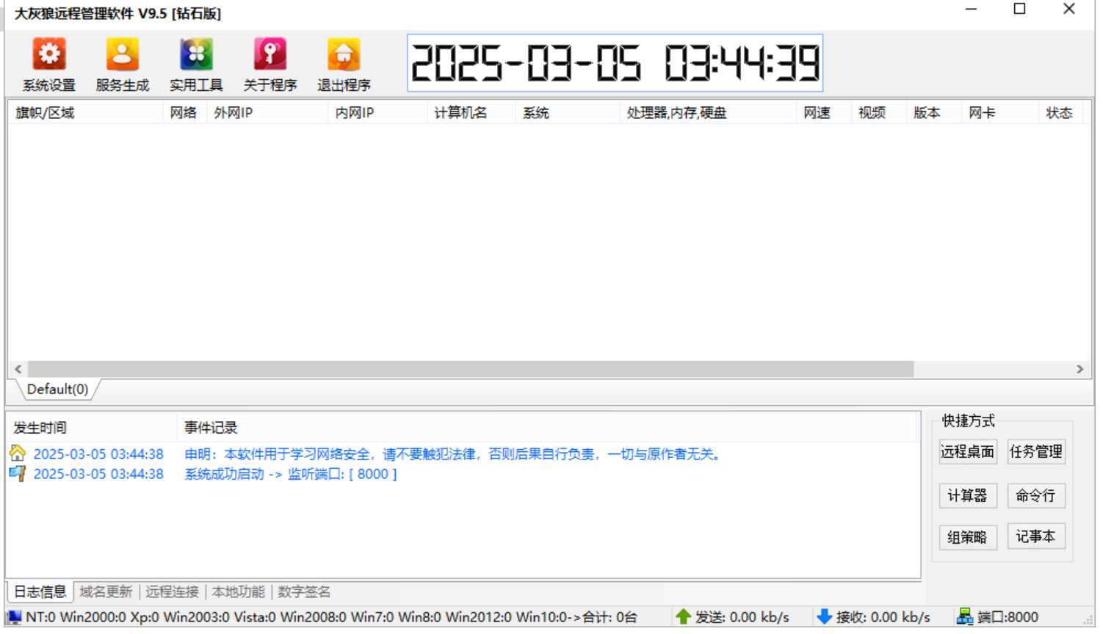Select the Default(0) group tab
Screen dimensions: 1103x634
pos(57,390)
